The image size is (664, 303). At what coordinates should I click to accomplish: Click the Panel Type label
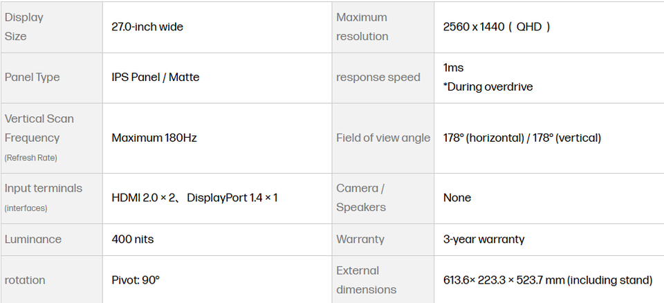[x=33, y=77]
